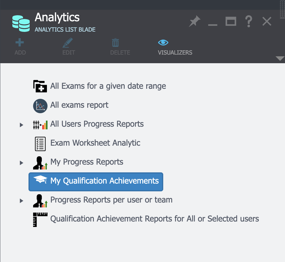Open Exam Worksheet Analytic report
The width and height of the screenshot is (285, 262).
pos(95,143)
